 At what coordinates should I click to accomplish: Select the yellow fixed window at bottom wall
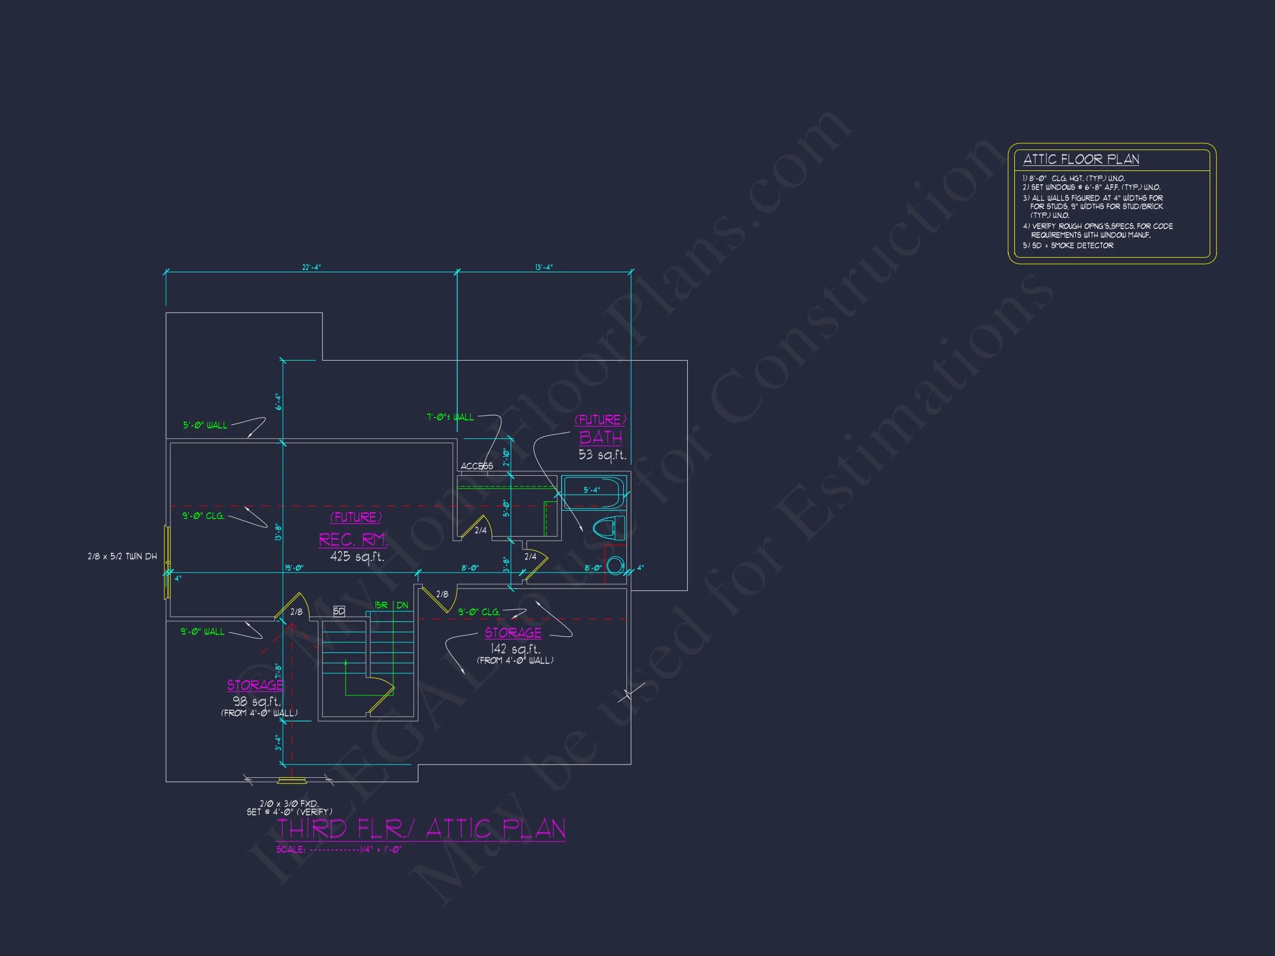coord(292,781)
